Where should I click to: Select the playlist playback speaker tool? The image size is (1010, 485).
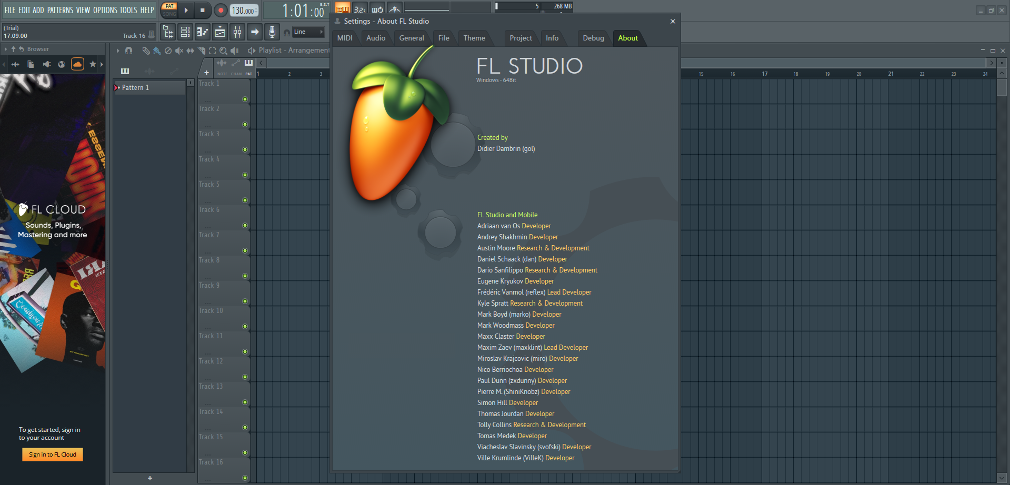pyautogui.click(x=235, y=50)
